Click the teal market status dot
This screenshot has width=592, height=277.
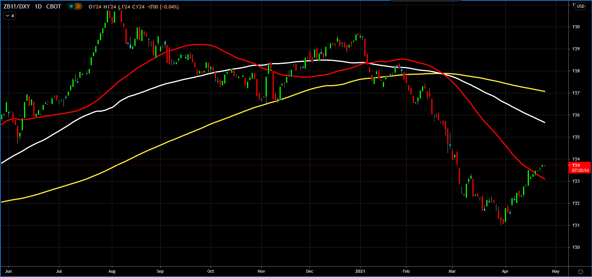70,7
